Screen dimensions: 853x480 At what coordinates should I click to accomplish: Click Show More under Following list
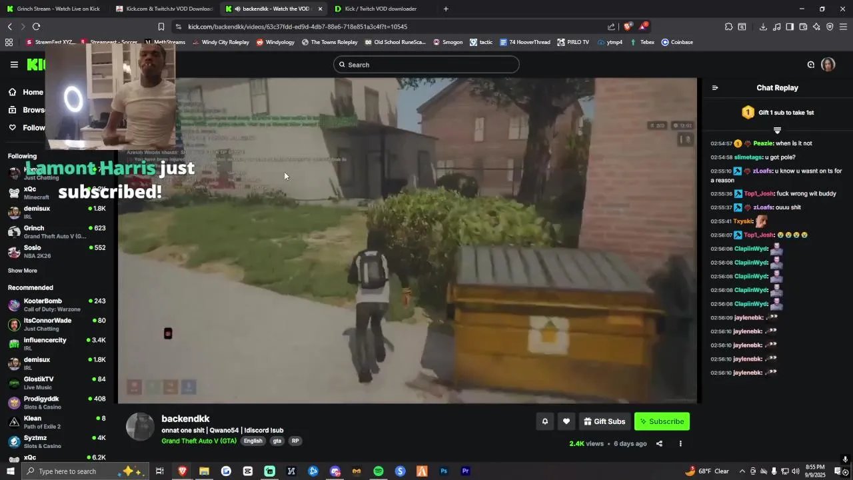(x=23, y=271)
